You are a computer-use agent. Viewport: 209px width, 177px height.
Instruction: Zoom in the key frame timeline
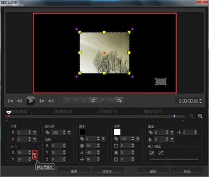click(x=200, y=116)
